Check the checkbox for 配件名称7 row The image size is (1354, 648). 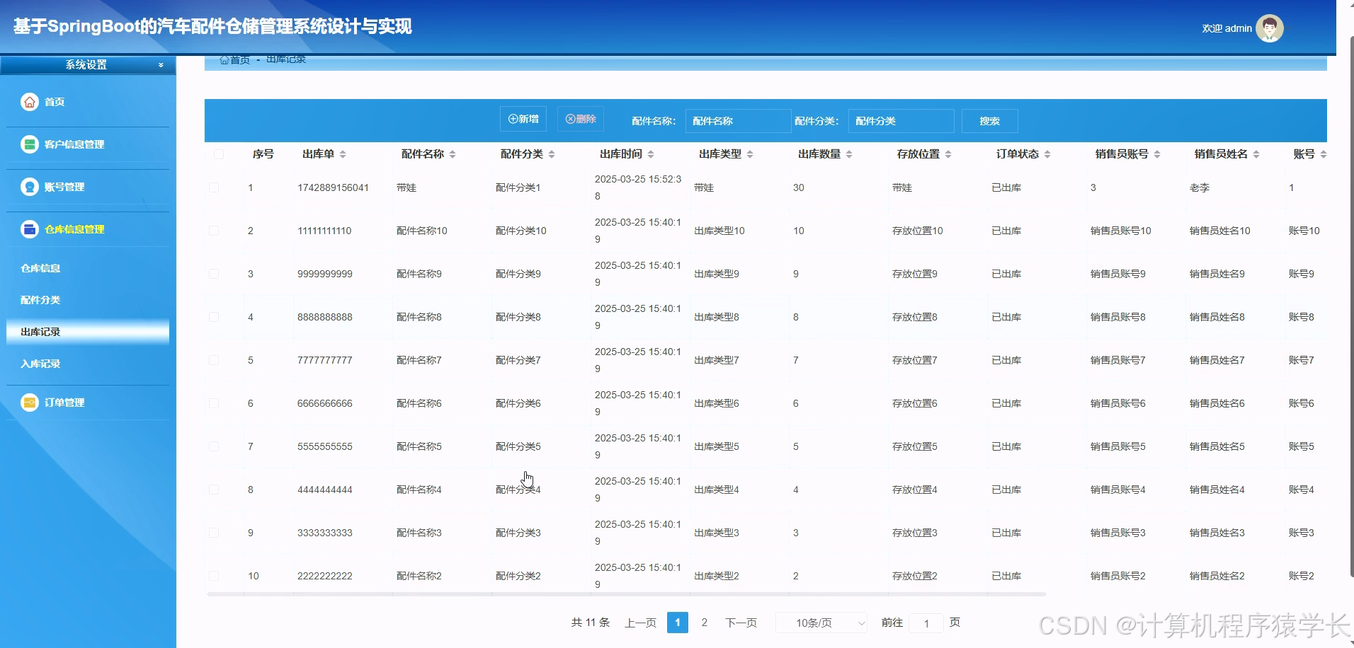[x=214, y=359]
